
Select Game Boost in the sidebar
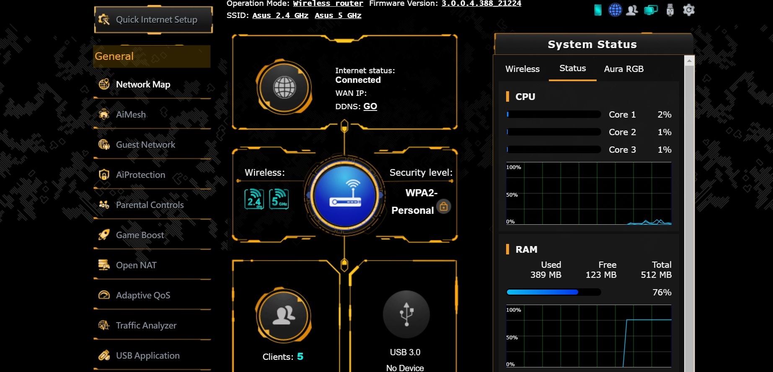(x=140, y=235)
